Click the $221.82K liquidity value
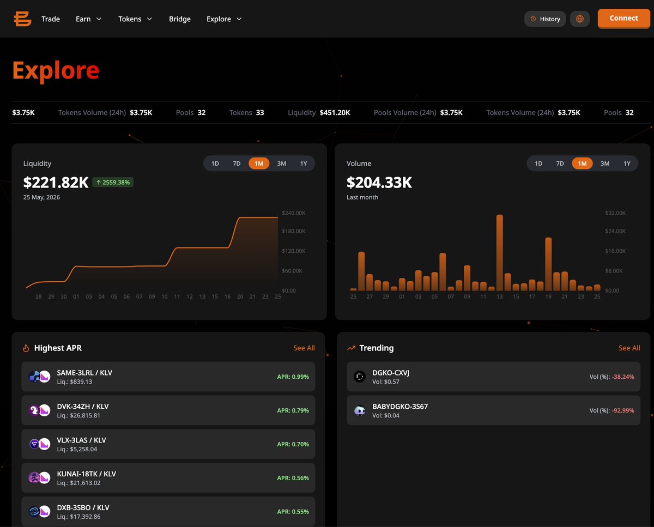Viewport: 654px width, 527px height. 56,183
